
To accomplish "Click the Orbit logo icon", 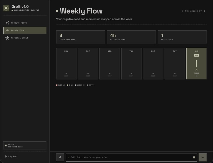I will tap(6, 8).
